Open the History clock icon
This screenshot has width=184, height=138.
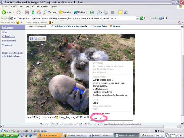click(92, 12)
